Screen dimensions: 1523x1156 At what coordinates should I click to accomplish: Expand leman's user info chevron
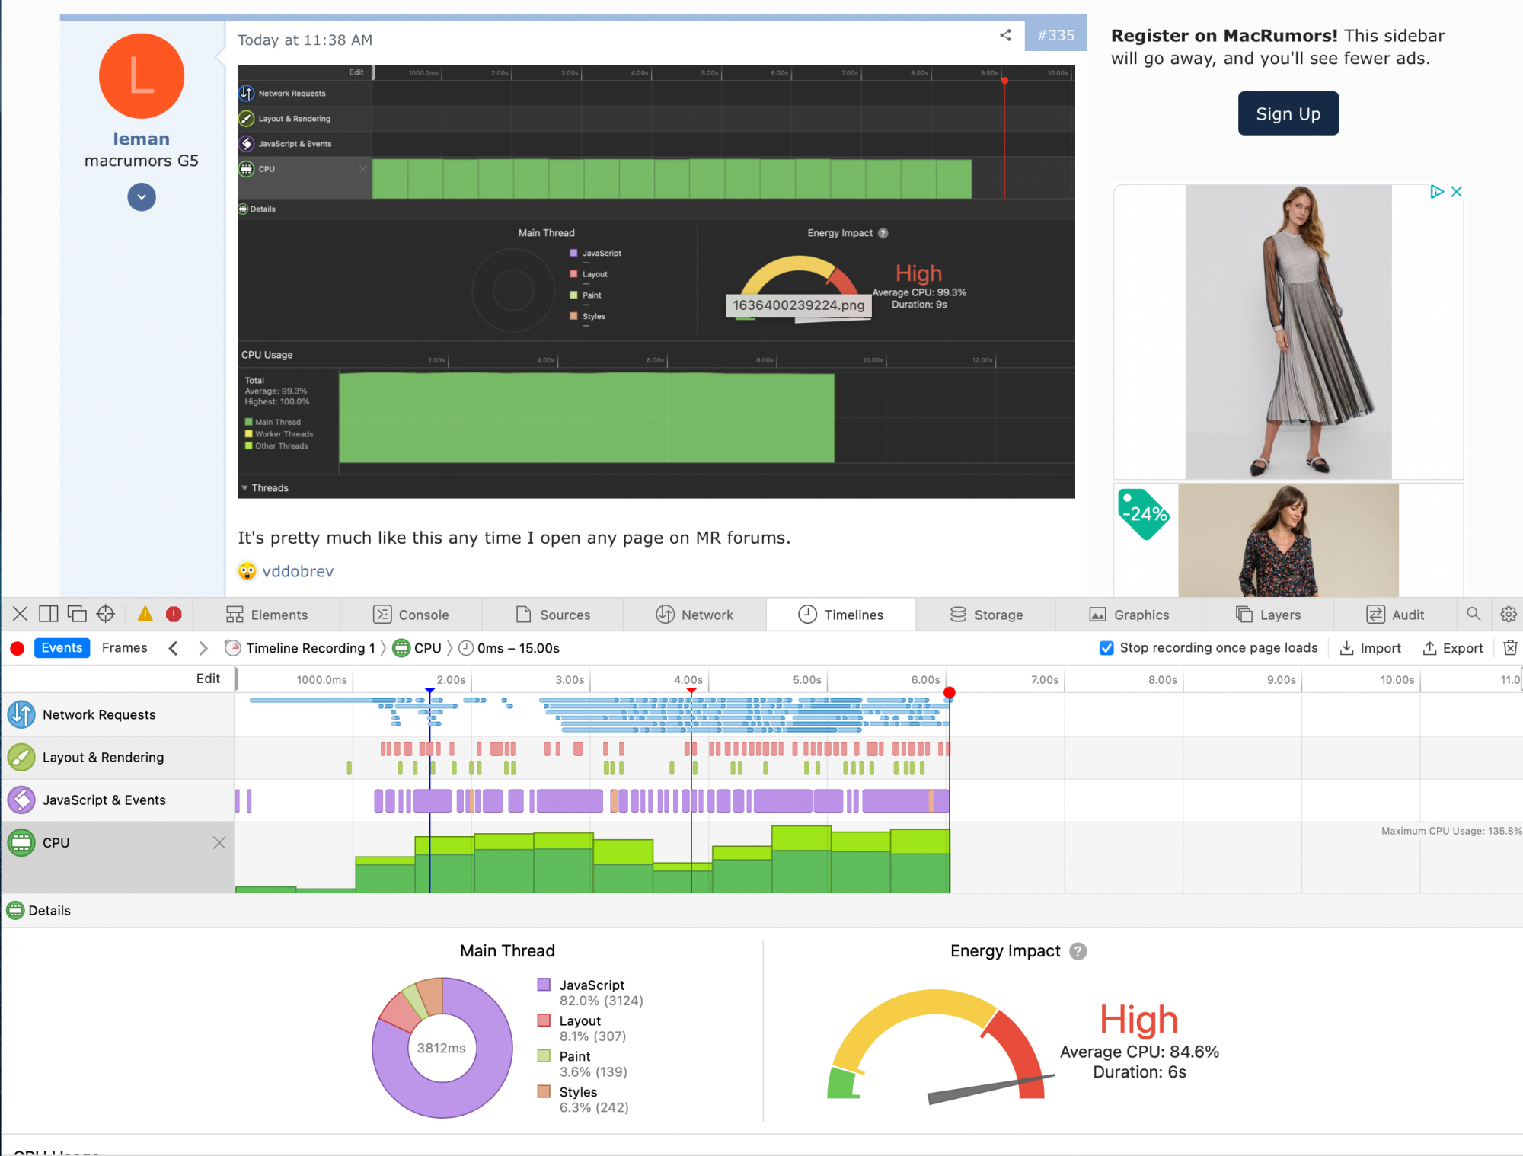[x=142, y=197]
